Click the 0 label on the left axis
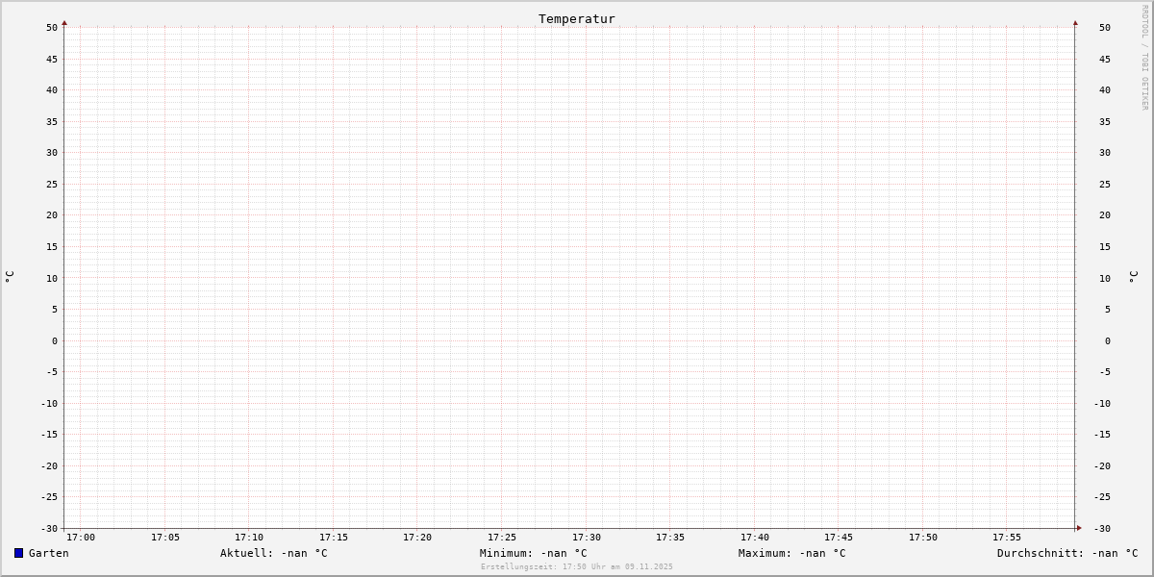This screenshot has height=577, width=1154. pyautogui.click(x=55, y=340)
